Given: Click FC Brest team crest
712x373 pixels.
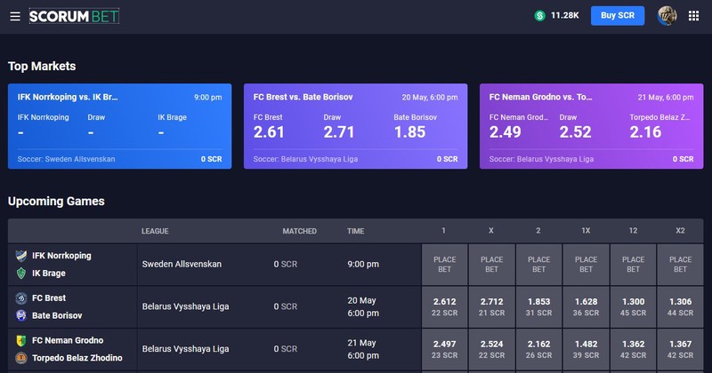Looking at the screenshot, I should [20, 298].
